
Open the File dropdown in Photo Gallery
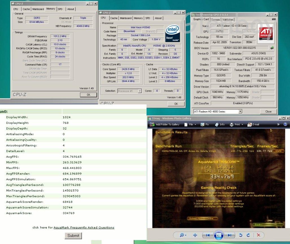click(193, 124)
